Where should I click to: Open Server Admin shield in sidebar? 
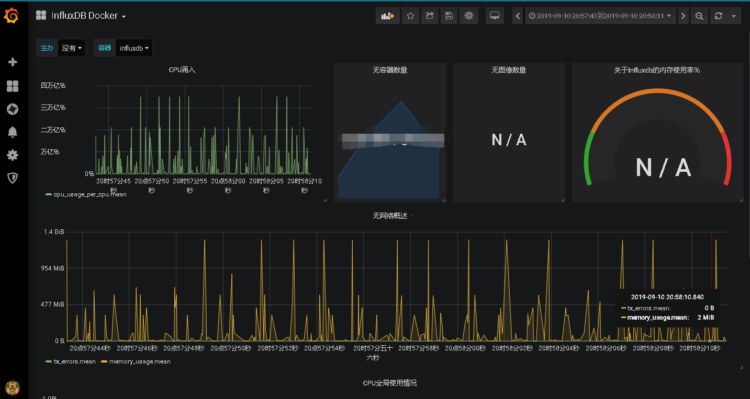click(13, 178)
